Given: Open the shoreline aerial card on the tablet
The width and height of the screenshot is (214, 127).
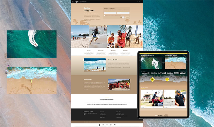Looking at the screenshot, I should (175, 63).
